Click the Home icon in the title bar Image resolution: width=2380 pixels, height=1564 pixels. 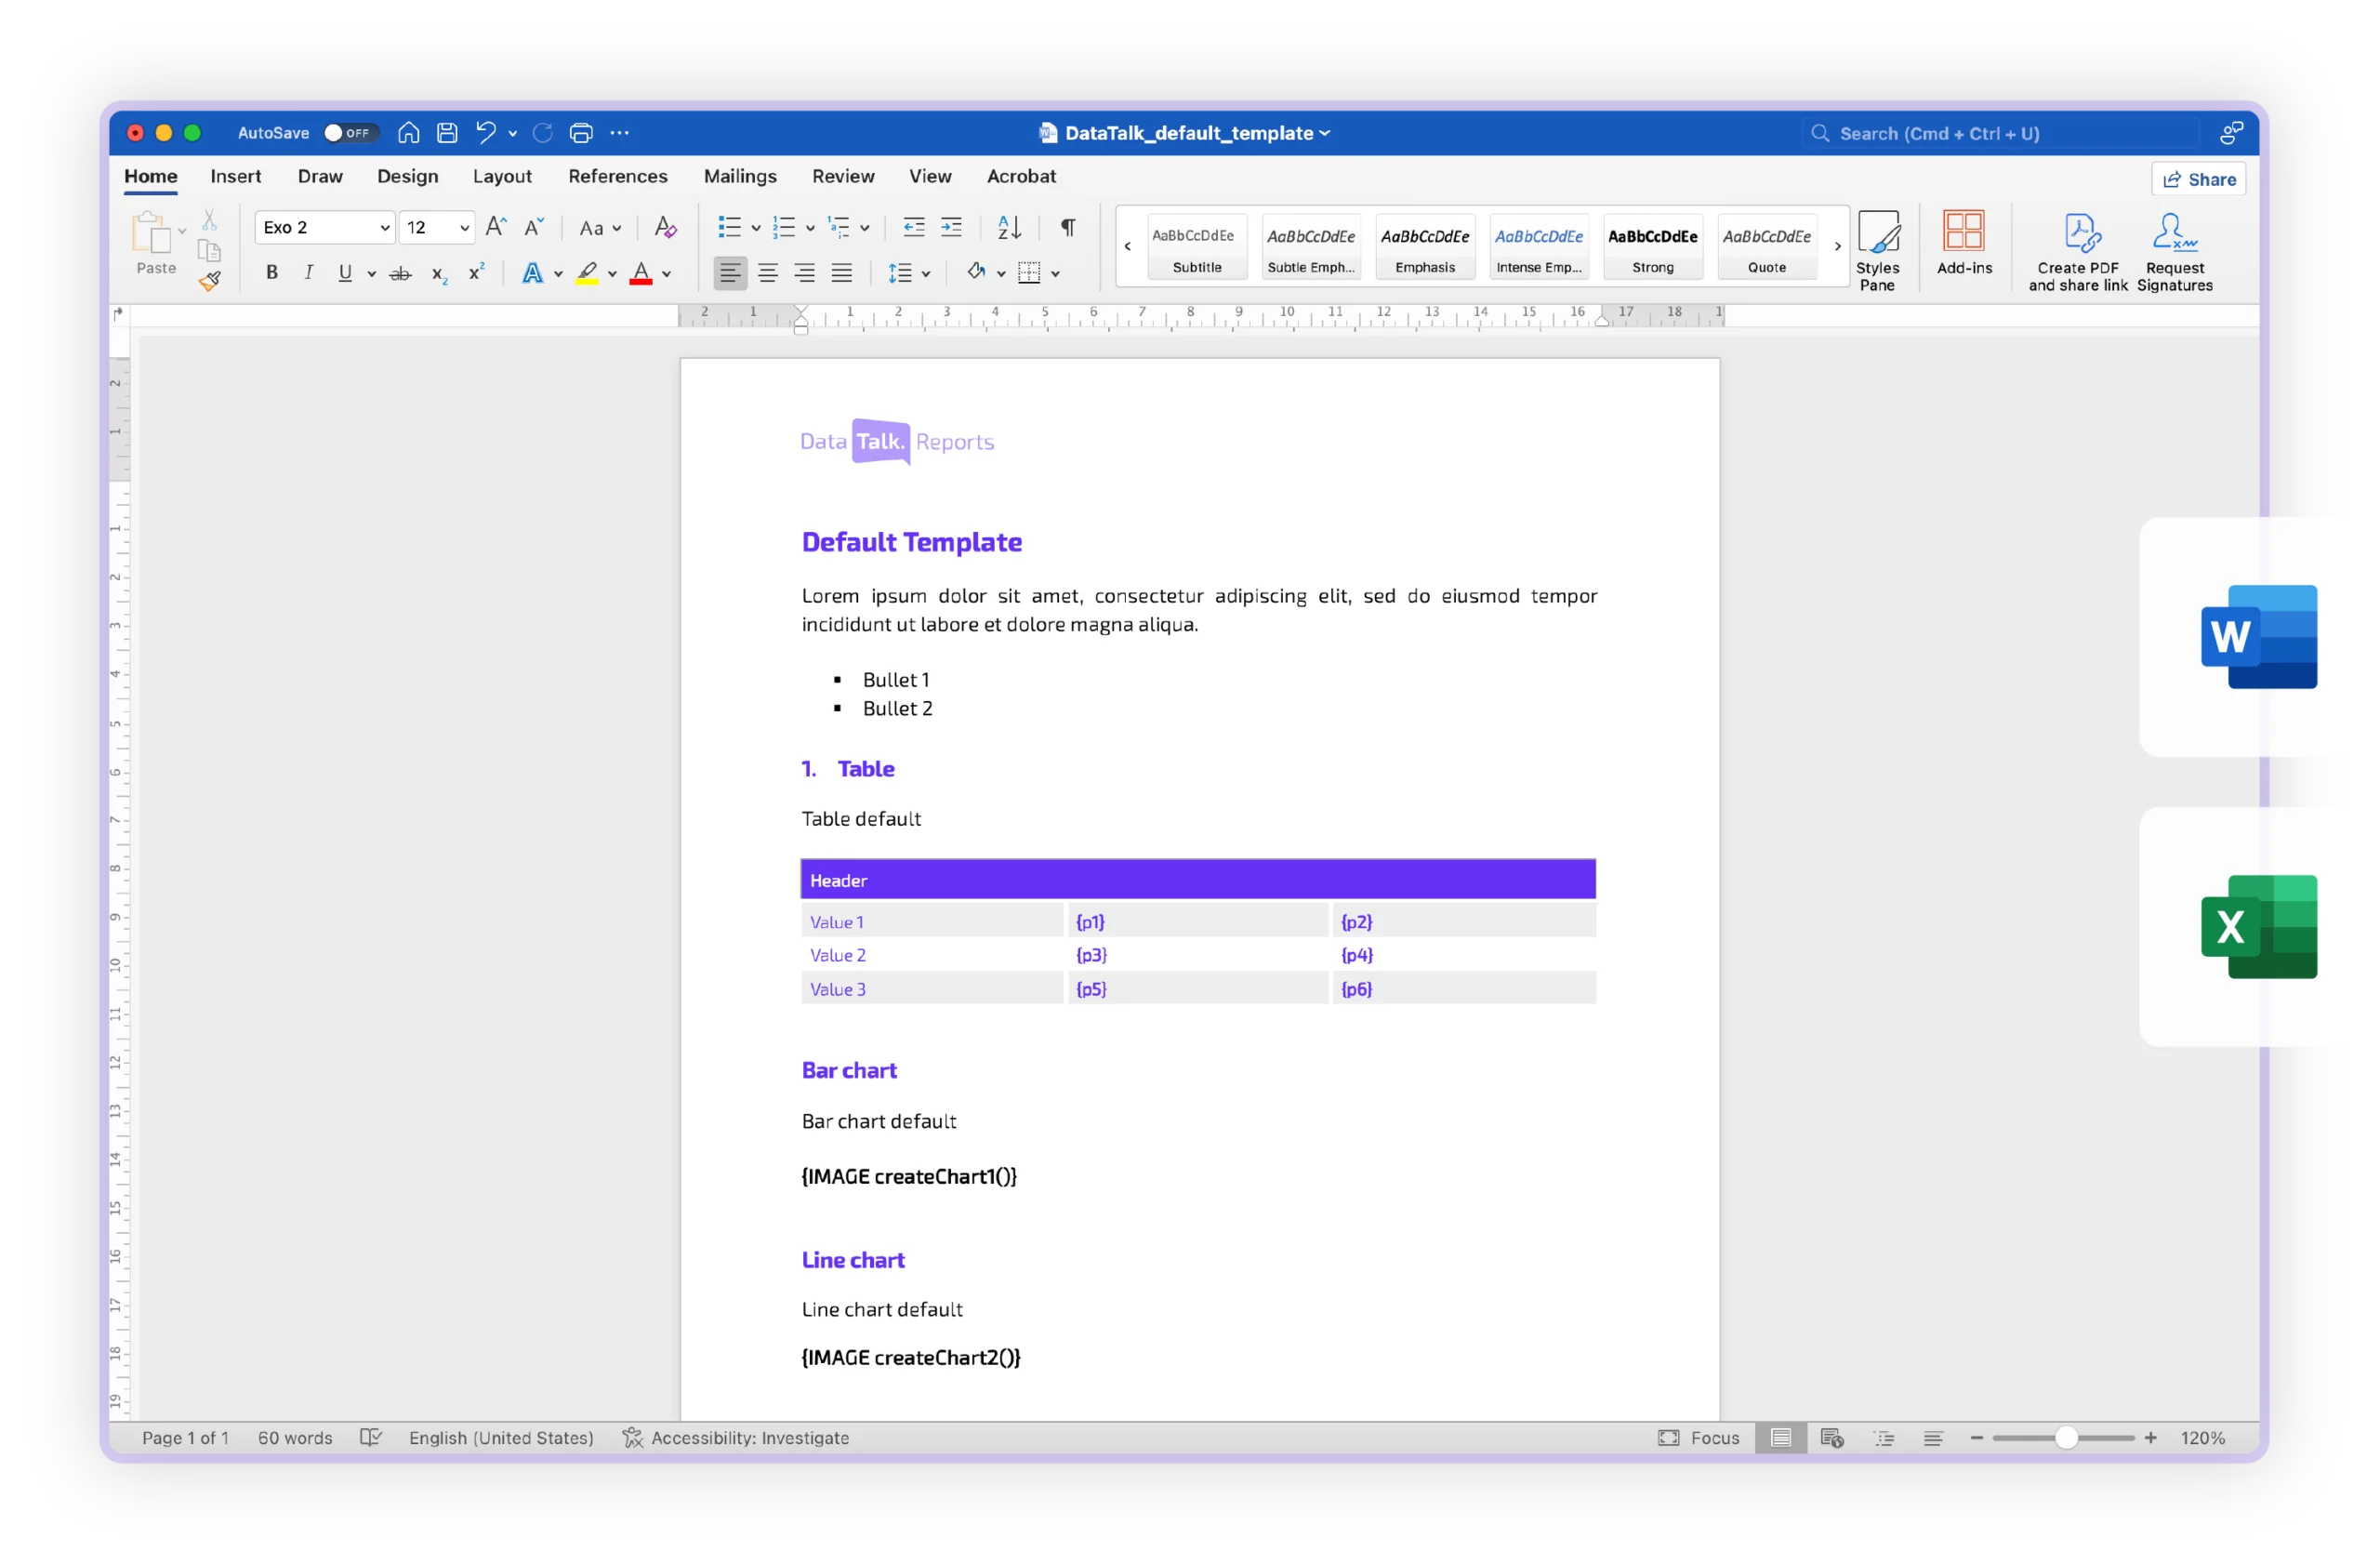pyautogui.click(x=408, y=133)
